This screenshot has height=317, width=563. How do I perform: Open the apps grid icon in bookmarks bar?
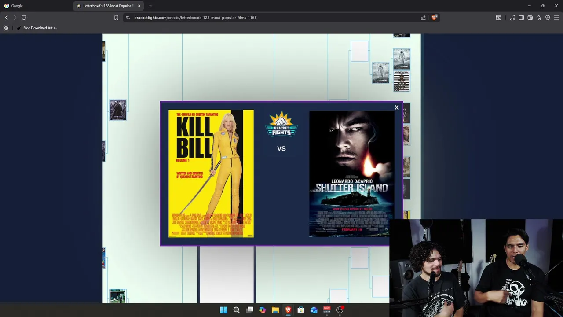coord(6,28)
